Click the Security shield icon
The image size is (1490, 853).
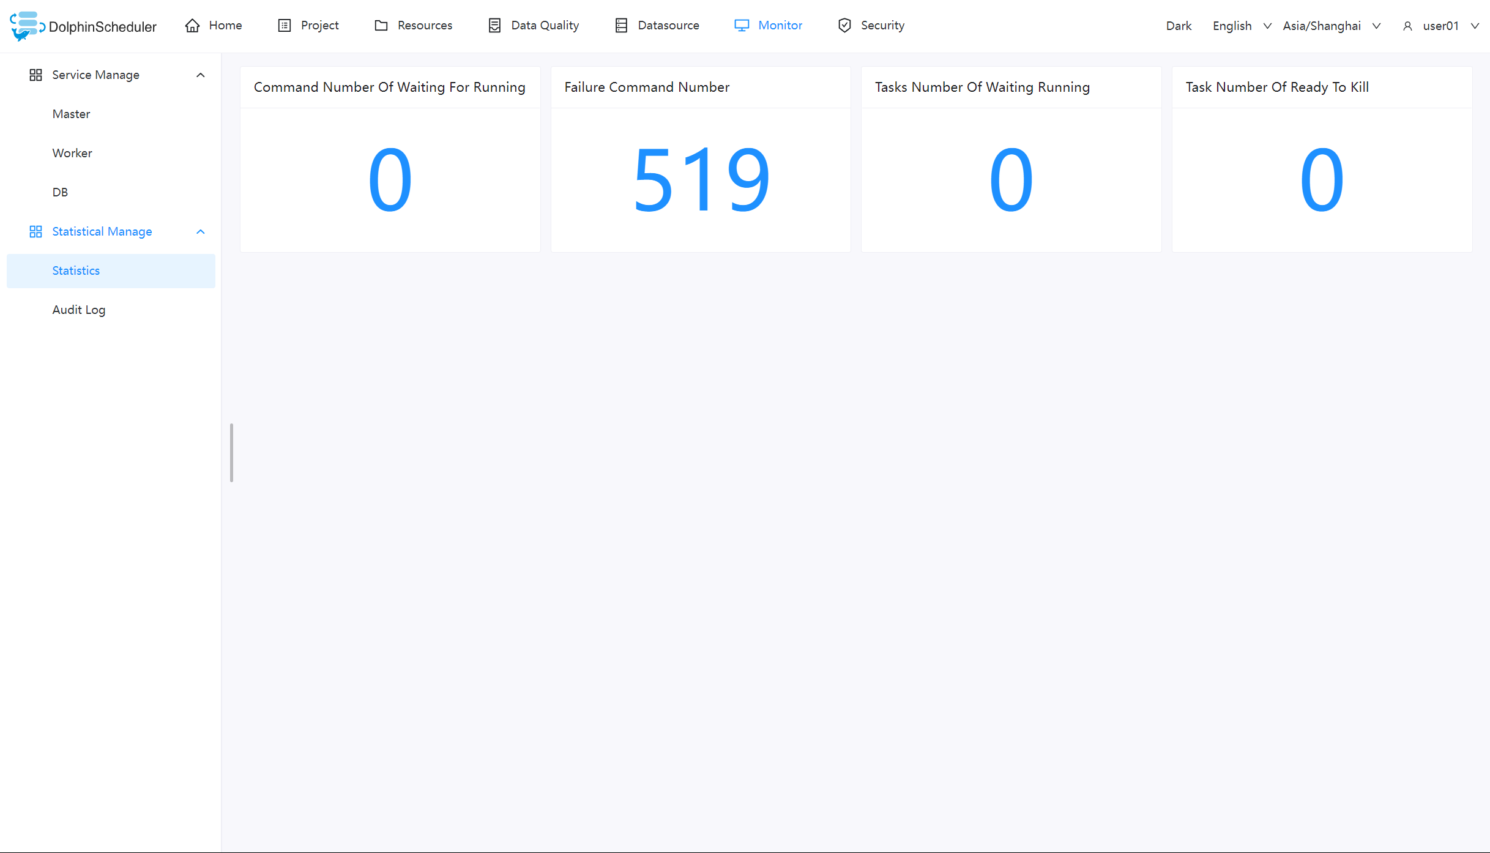(844, 26)
